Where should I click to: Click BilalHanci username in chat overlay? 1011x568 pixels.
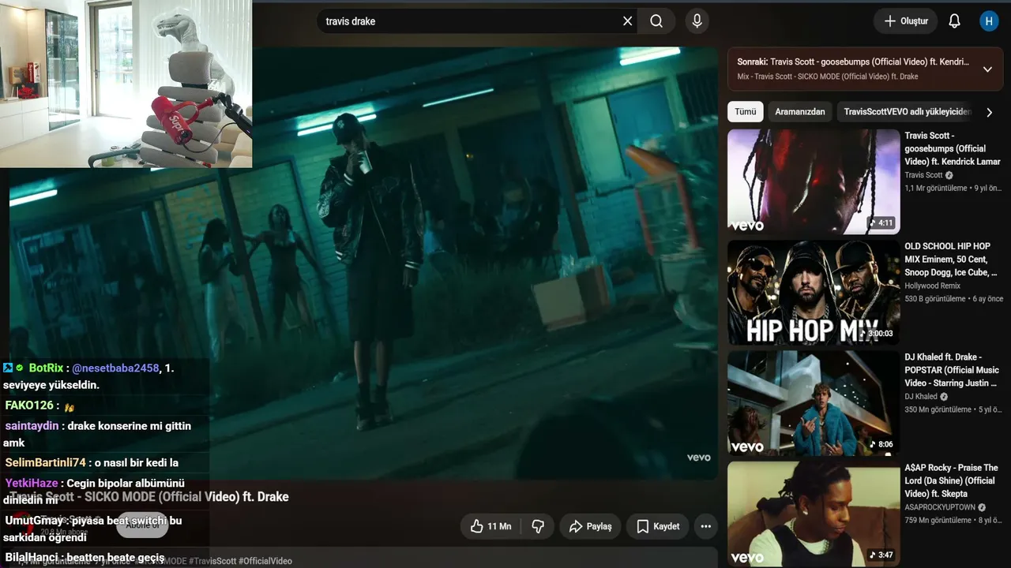(32, 557)
